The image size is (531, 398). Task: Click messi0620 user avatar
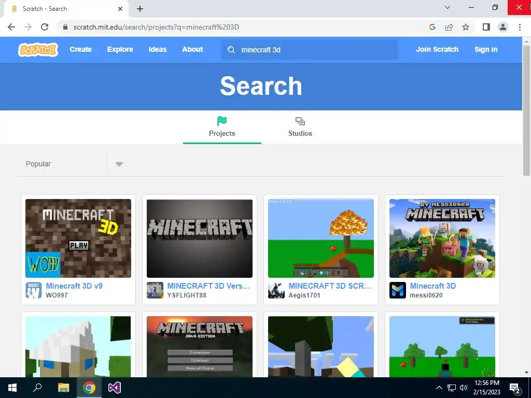pyautogui.click(x=398, y=290)
